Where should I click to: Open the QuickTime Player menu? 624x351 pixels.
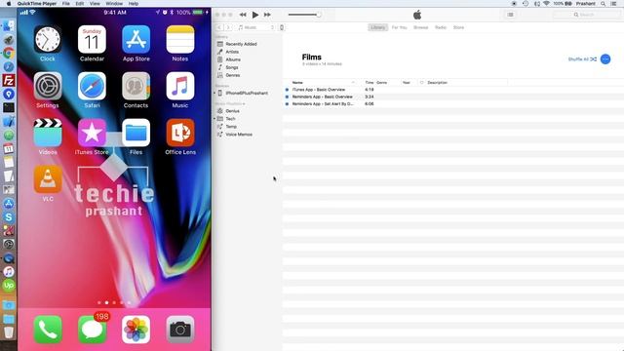37,4
